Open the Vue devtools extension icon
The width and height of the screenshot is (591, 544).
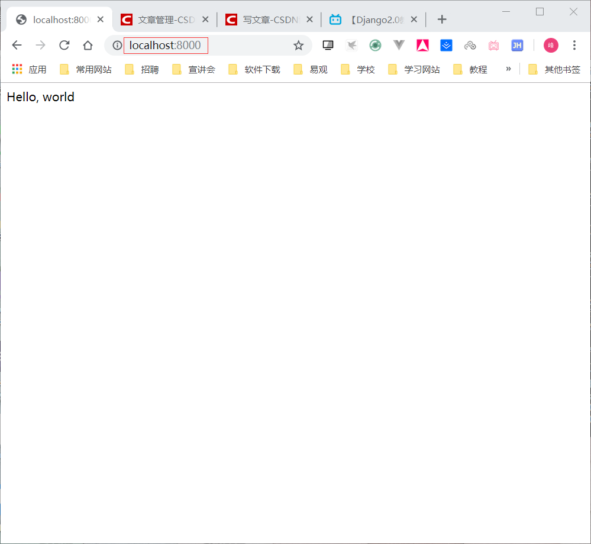coord(399,45)
